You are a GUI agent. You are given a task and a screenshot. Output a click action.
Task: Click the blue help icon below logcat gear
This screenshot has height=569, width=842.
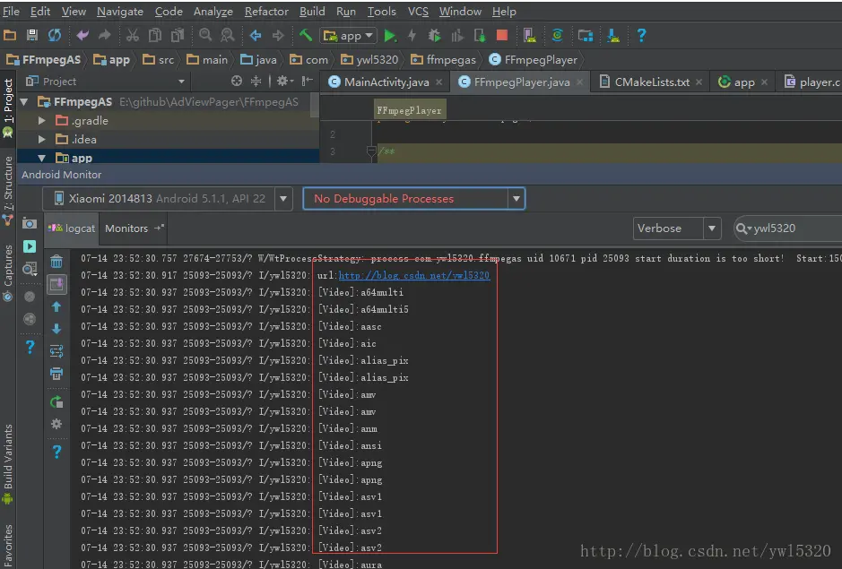tap(56, 452)
